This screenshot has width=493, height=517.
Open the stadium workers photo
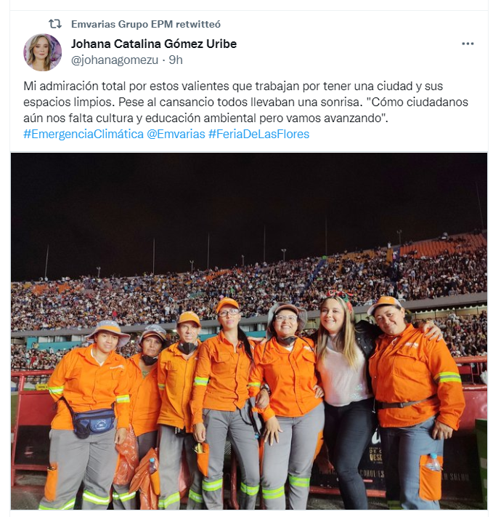pyautogui.click(x=249, y=331)
